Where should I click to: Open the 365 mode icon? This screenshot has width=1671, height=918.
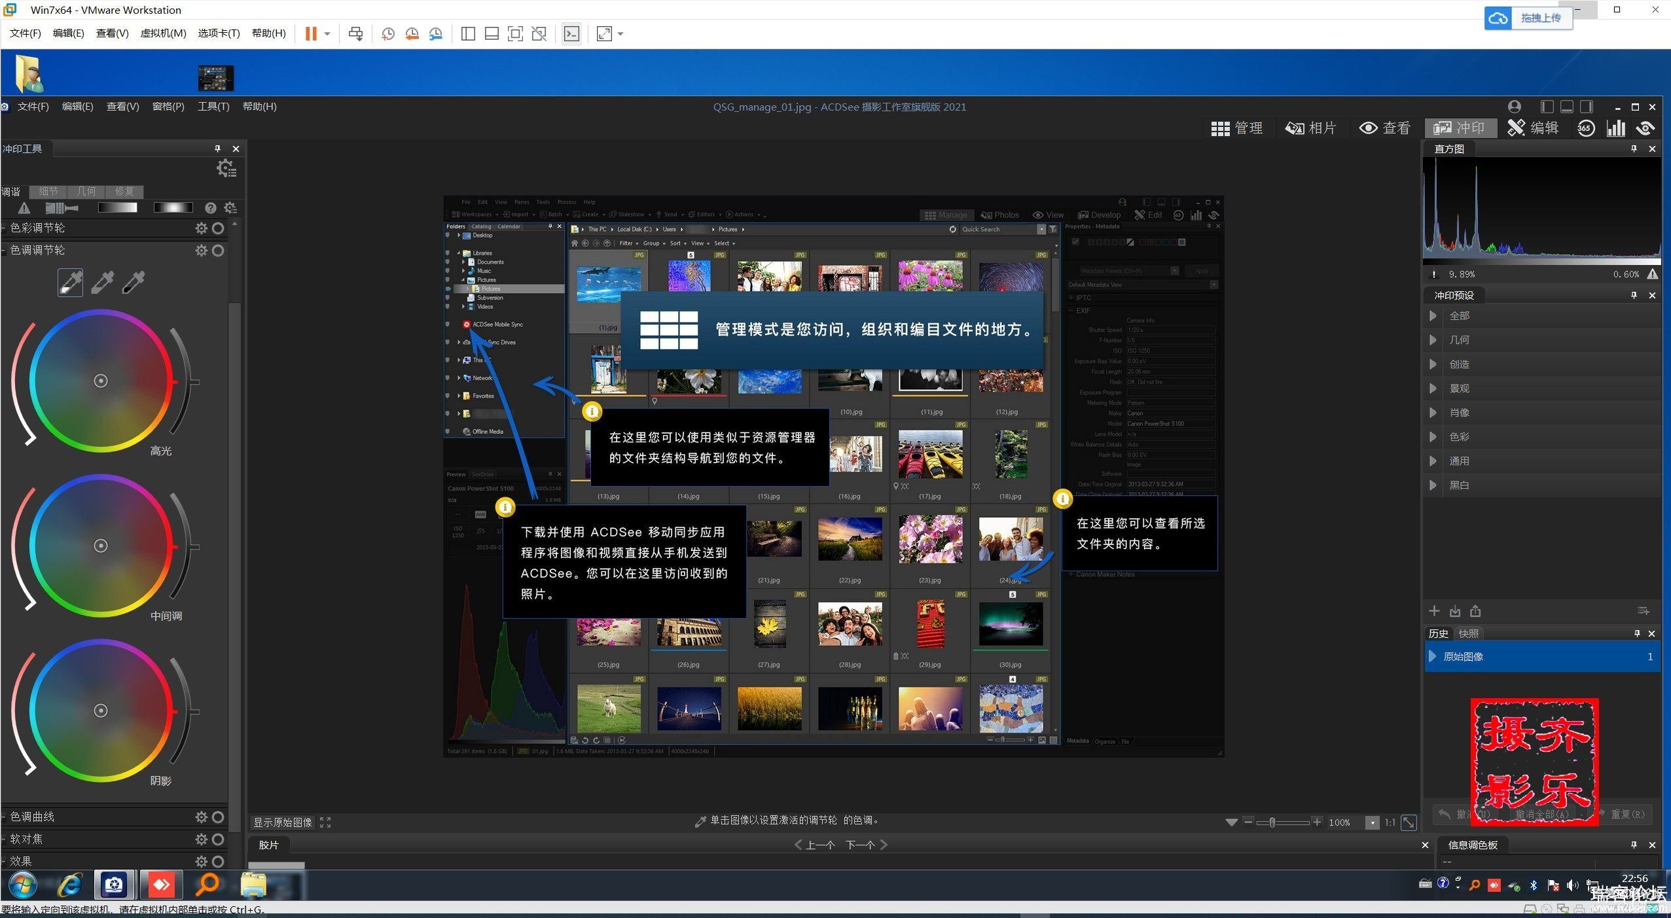pos(1585,128)
